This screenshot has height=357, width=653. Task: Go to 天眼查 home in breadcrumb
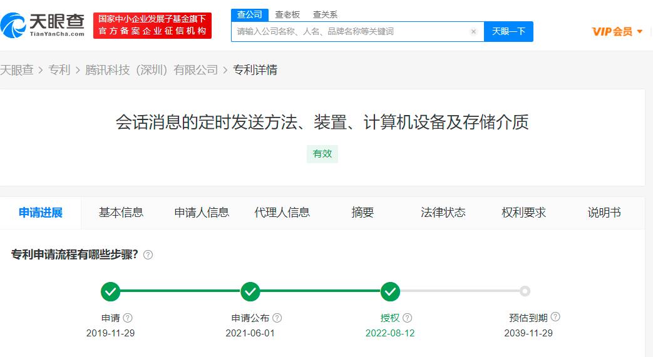click(17, 70)
